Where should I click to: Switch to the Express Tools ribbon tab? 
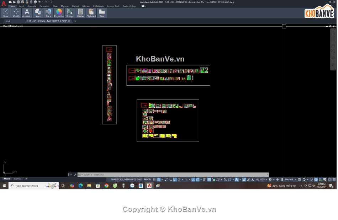(113, 6)
